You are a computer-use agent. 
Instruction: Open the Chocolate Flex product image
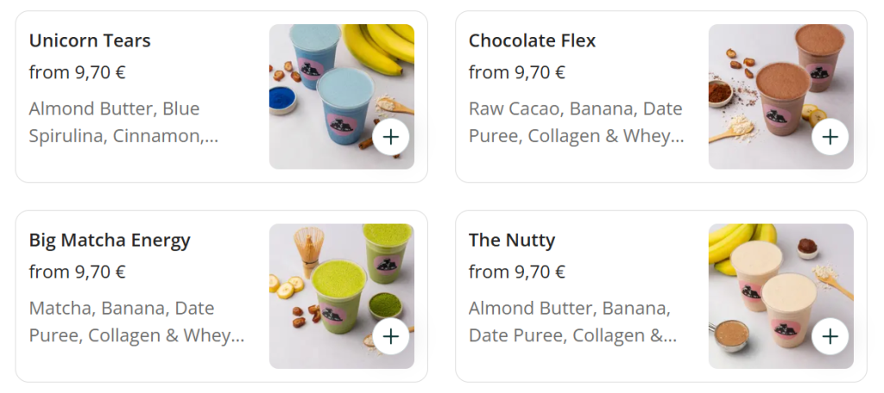pos(768,86)
